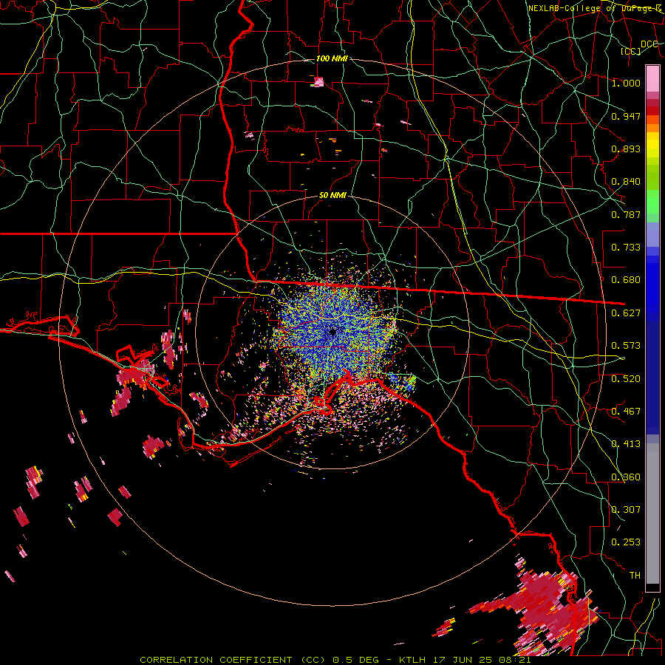Click the "TH" threshold label on the legend
Viewport: 665px width, 665px height.
pyautogui.click(x=635, y=576)
